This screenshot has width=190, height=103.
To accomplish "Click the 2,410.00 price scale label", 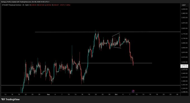I will [x=184, y=77].
